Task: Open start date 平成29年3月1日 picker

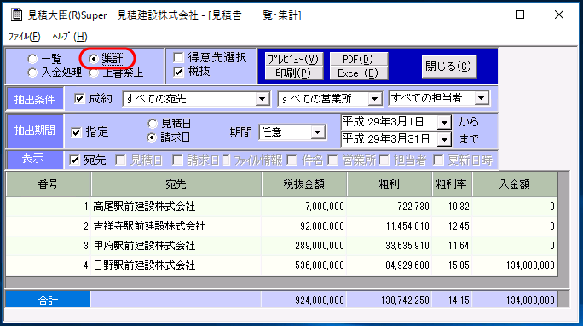Action: pos(444,122)
